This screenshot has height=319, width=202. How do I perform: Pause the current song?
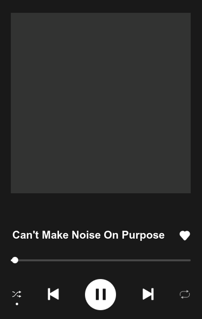point(100,294)
